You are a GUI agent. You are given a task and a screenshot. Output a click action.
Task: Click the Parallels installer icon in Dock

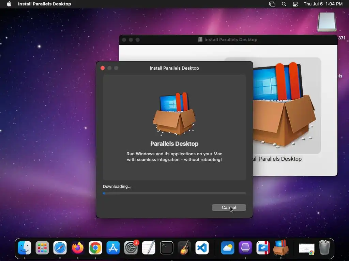click(281, 247)
